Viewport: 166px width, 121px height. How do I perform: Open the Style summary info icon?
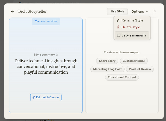pos(57,55)
